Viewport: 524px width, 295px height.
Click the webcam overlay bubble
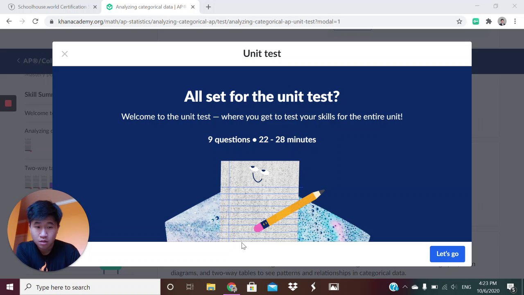[x=48, y=230]
